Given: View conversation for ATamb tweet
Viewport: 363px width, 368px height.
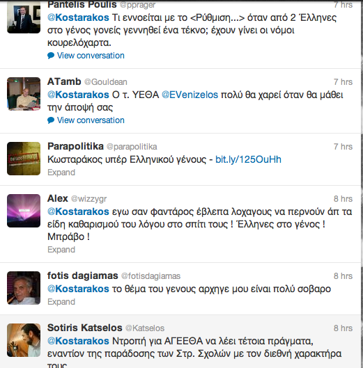Looking at the screenshot, I should click(x=91, y=120).
